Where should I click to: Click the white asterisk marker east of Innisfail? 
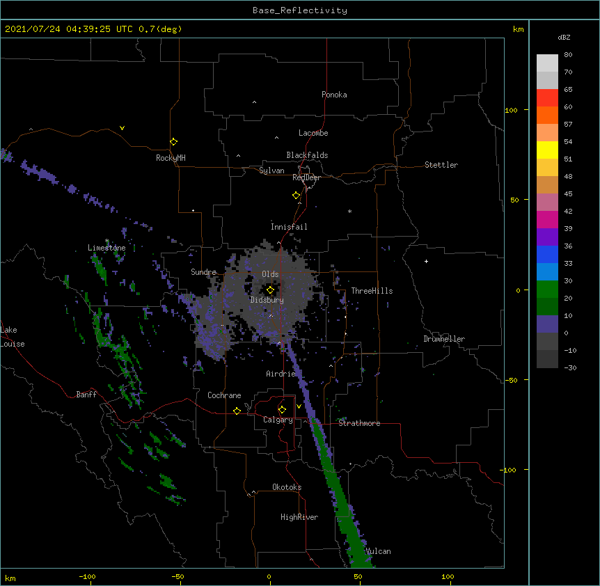coord(349,211)
